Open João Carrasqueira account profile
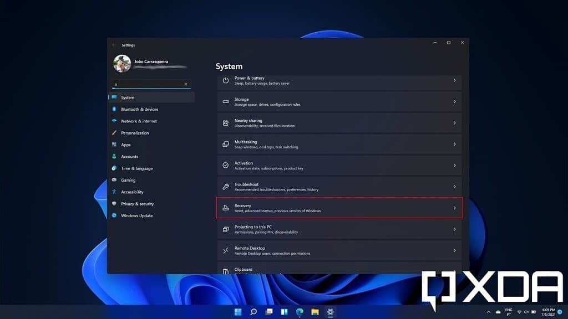Screen dimensions: 568x319 coord(150,64)
